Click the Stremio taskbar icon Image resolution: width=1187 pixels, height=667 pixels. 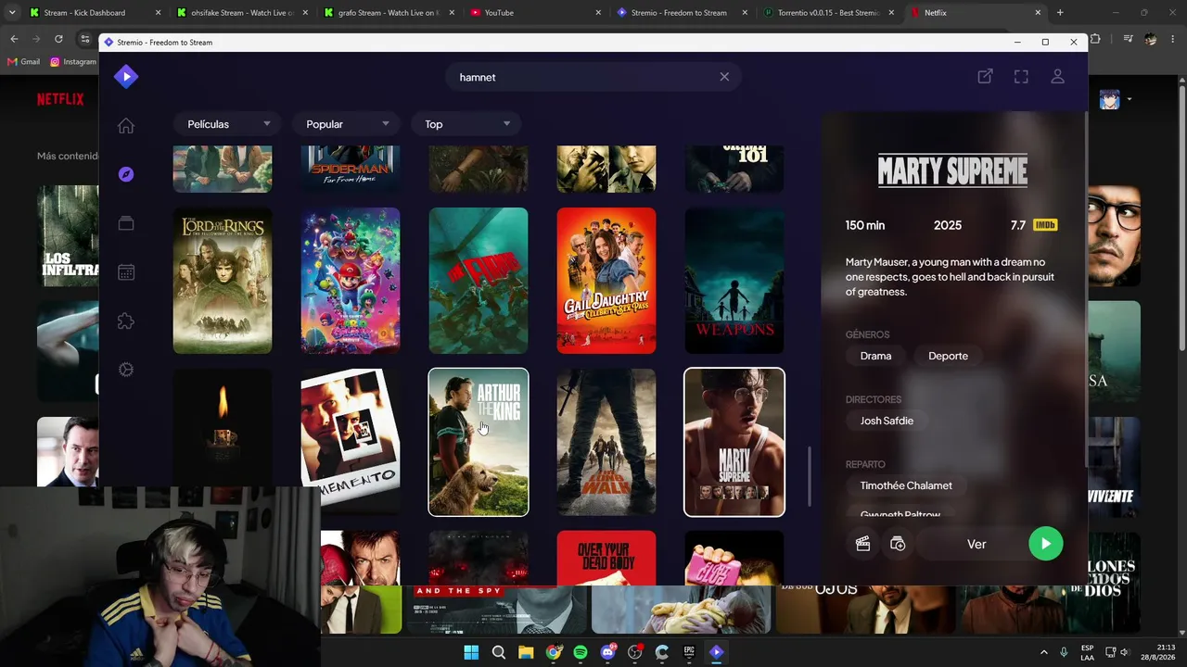click(x=716, y=652)
